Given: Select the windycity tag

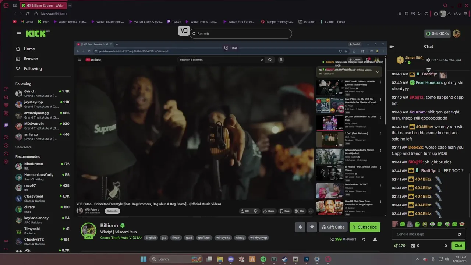Looking at the screenshot, I should (x=223, y=238).
